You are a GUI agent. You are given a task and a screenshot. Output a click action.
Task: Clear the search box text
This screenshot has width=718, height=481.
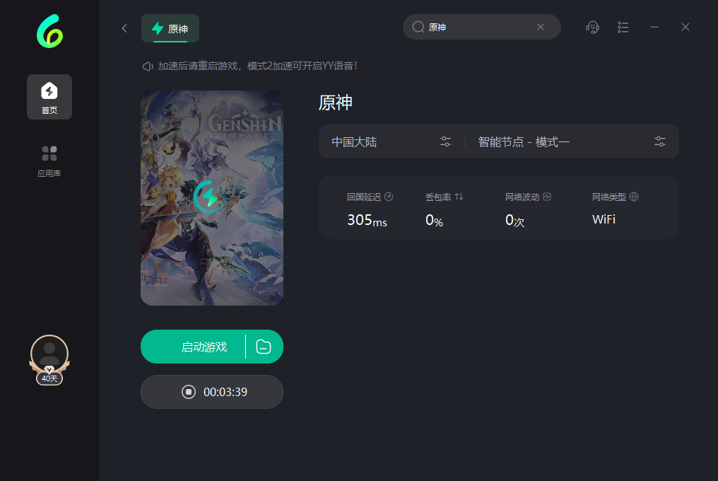541,27
